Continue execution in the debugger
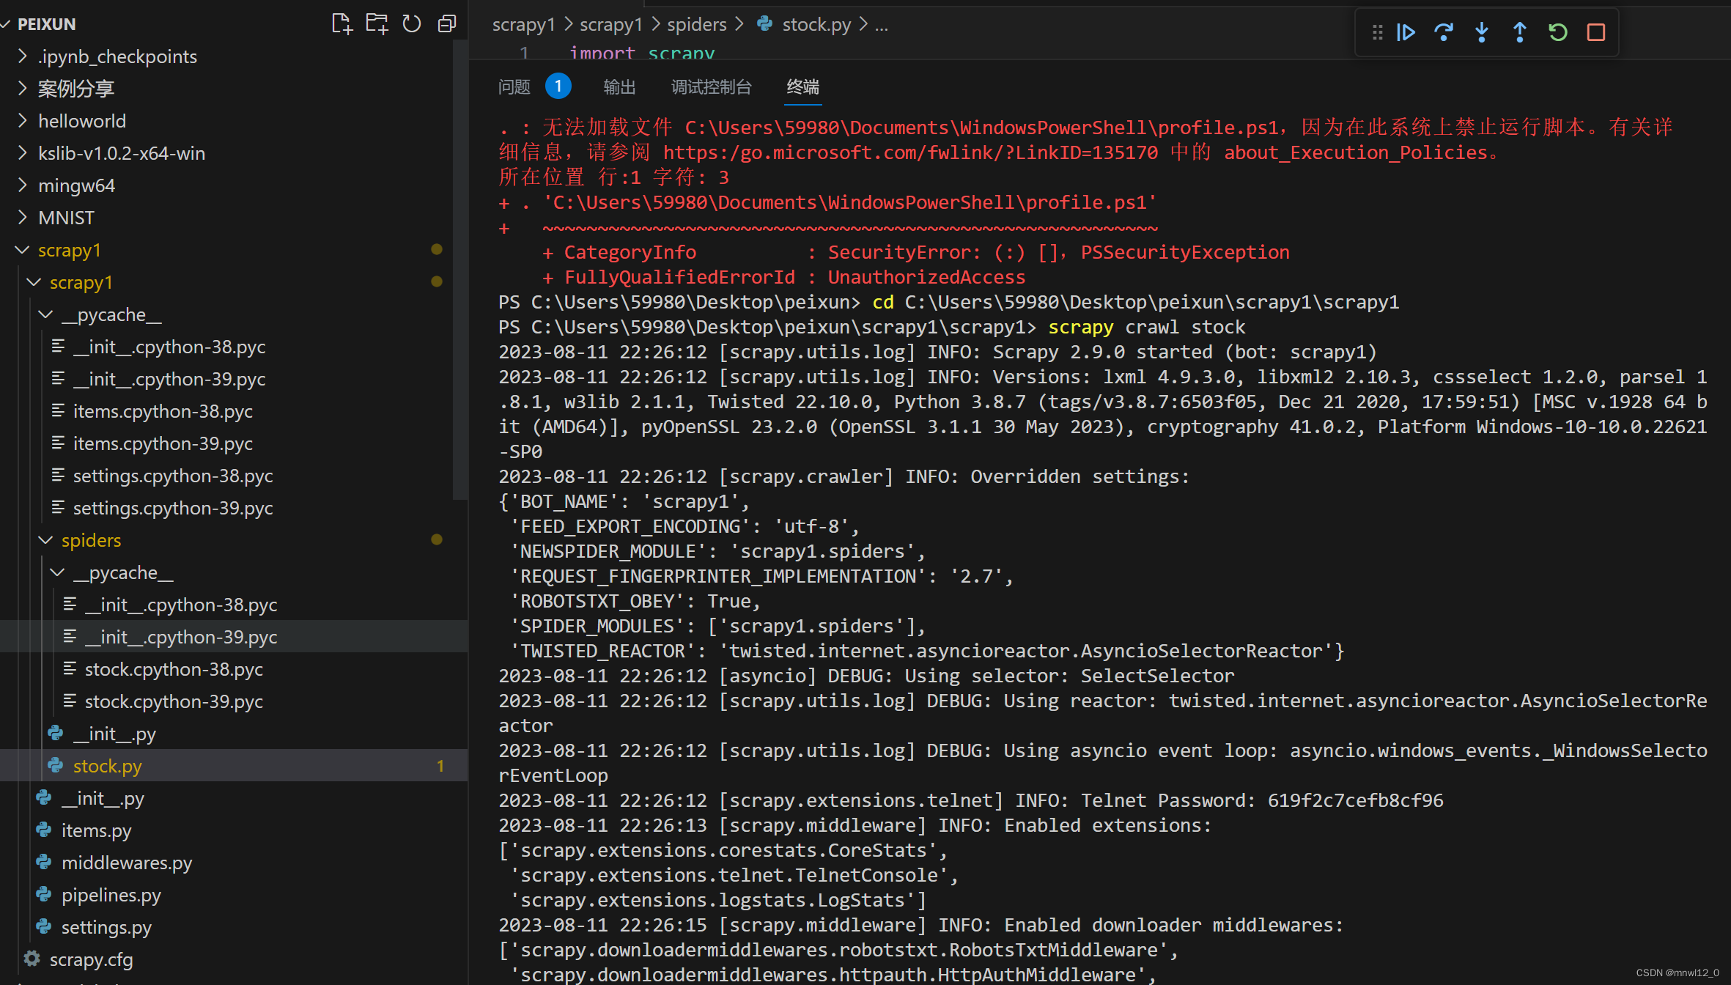This screenshot has width=1731, height=985. [x=1405, y=32]
